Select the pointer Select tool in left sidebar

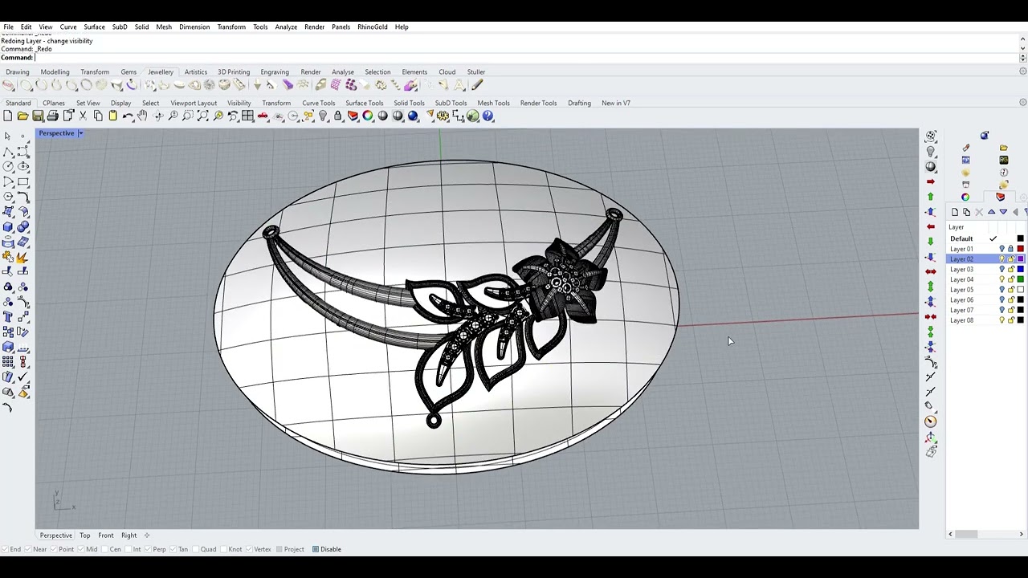pos(8,136)
